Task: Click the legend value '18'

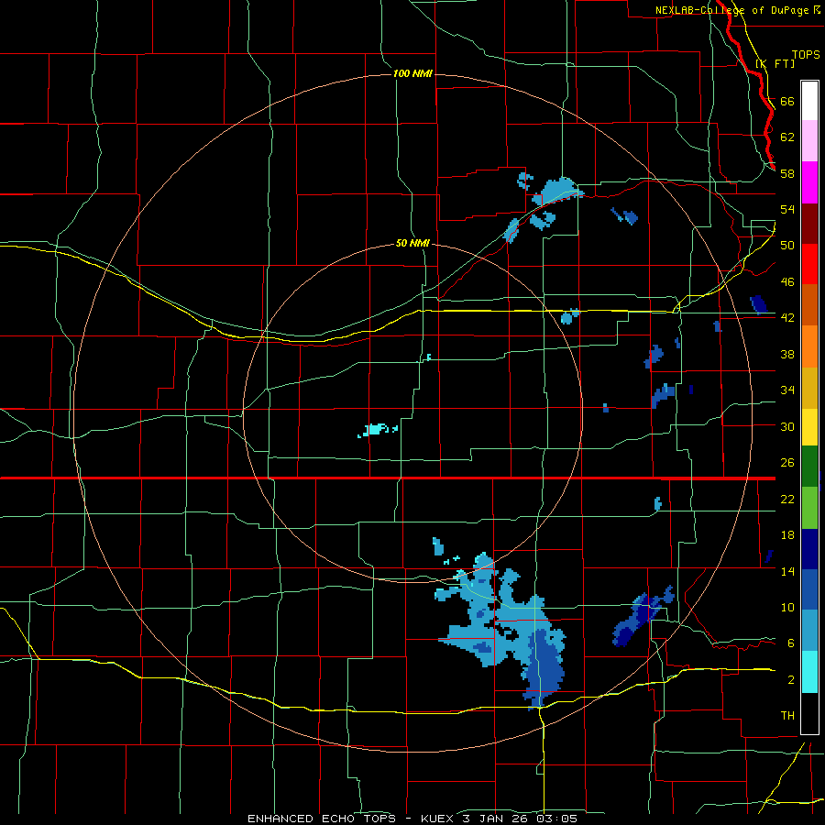Action: tap(787, 535)
